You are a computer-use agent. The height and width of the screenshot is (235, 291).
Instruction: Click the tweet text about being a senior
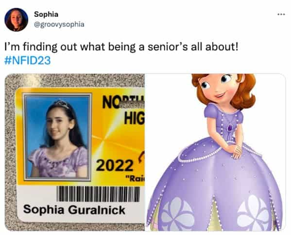121,47
